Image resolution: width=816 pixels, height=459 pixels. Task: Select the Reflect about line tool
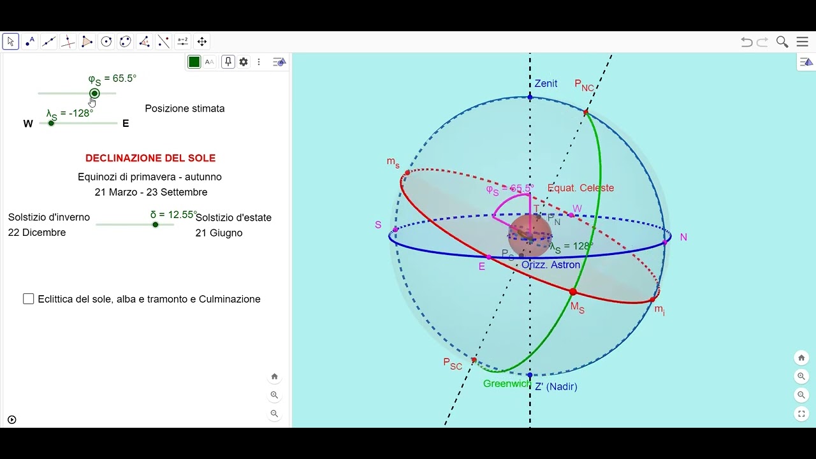(164, 41)
